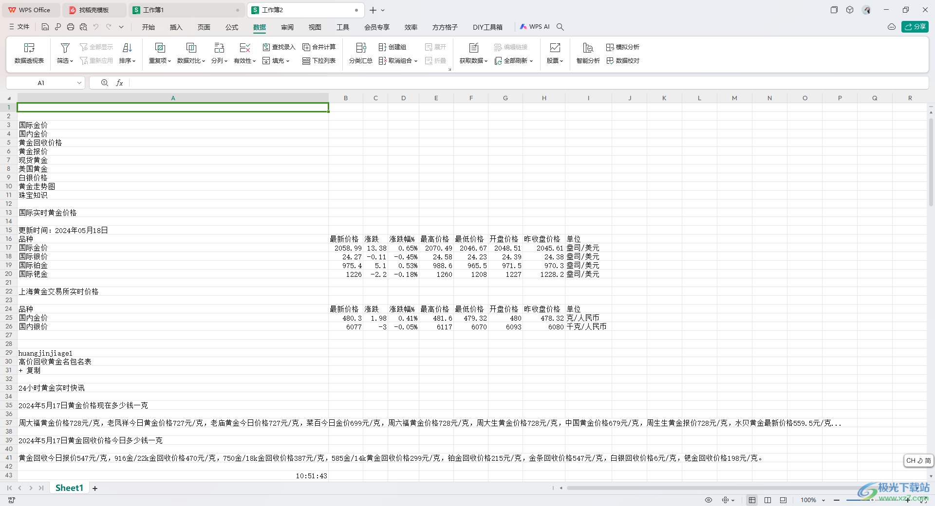Click the fullscreen icon in status bar
The height and width of the screenshot is (506, 935).
[923, 500]
